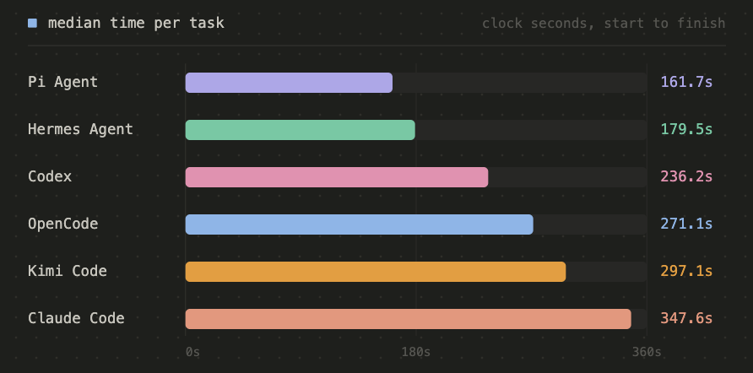Screen dimensions: 753x373
Task: Select the purple Pi Agent bar
Action: coord(289,83)
